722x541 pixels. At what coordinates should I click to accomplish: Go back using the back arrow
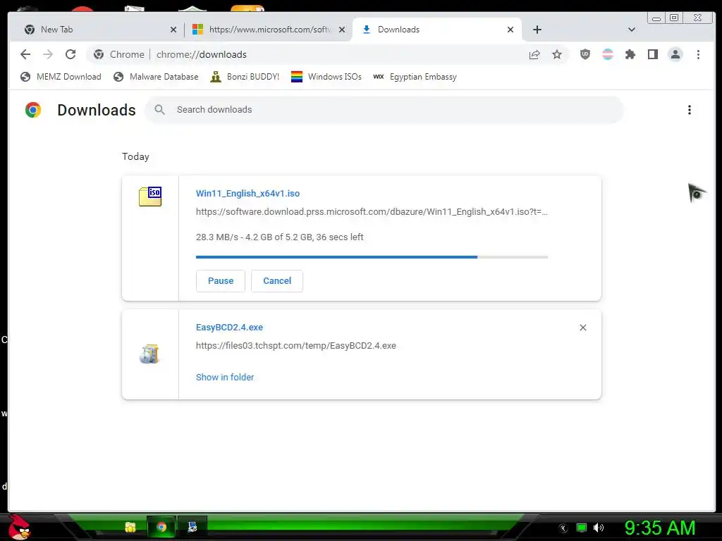click(25, 54)
